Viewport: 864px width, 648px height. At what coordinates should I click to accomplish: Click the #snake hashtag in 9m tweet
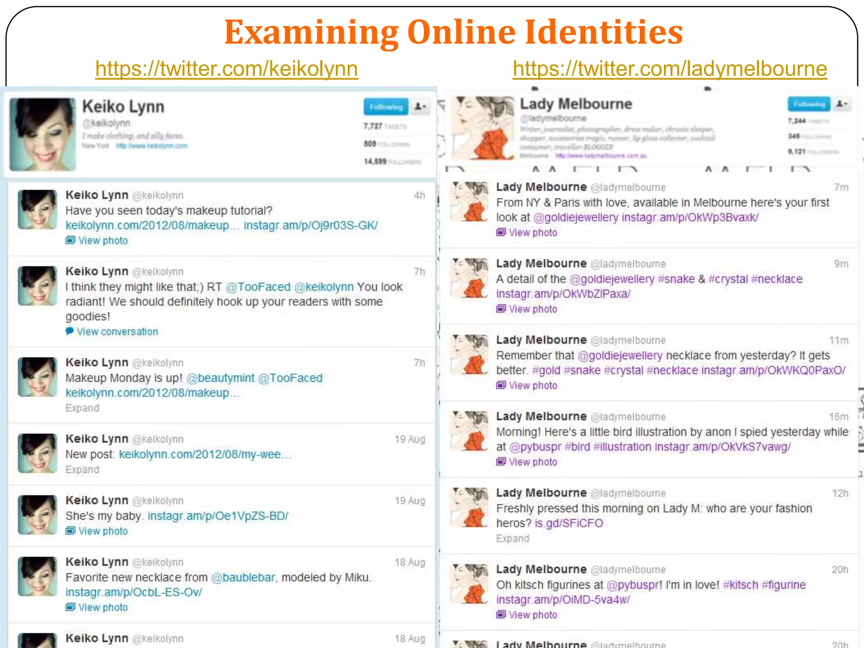point(676,279)
